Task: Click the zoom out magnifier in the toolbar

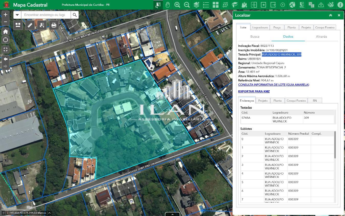Action: pos(187,5)
